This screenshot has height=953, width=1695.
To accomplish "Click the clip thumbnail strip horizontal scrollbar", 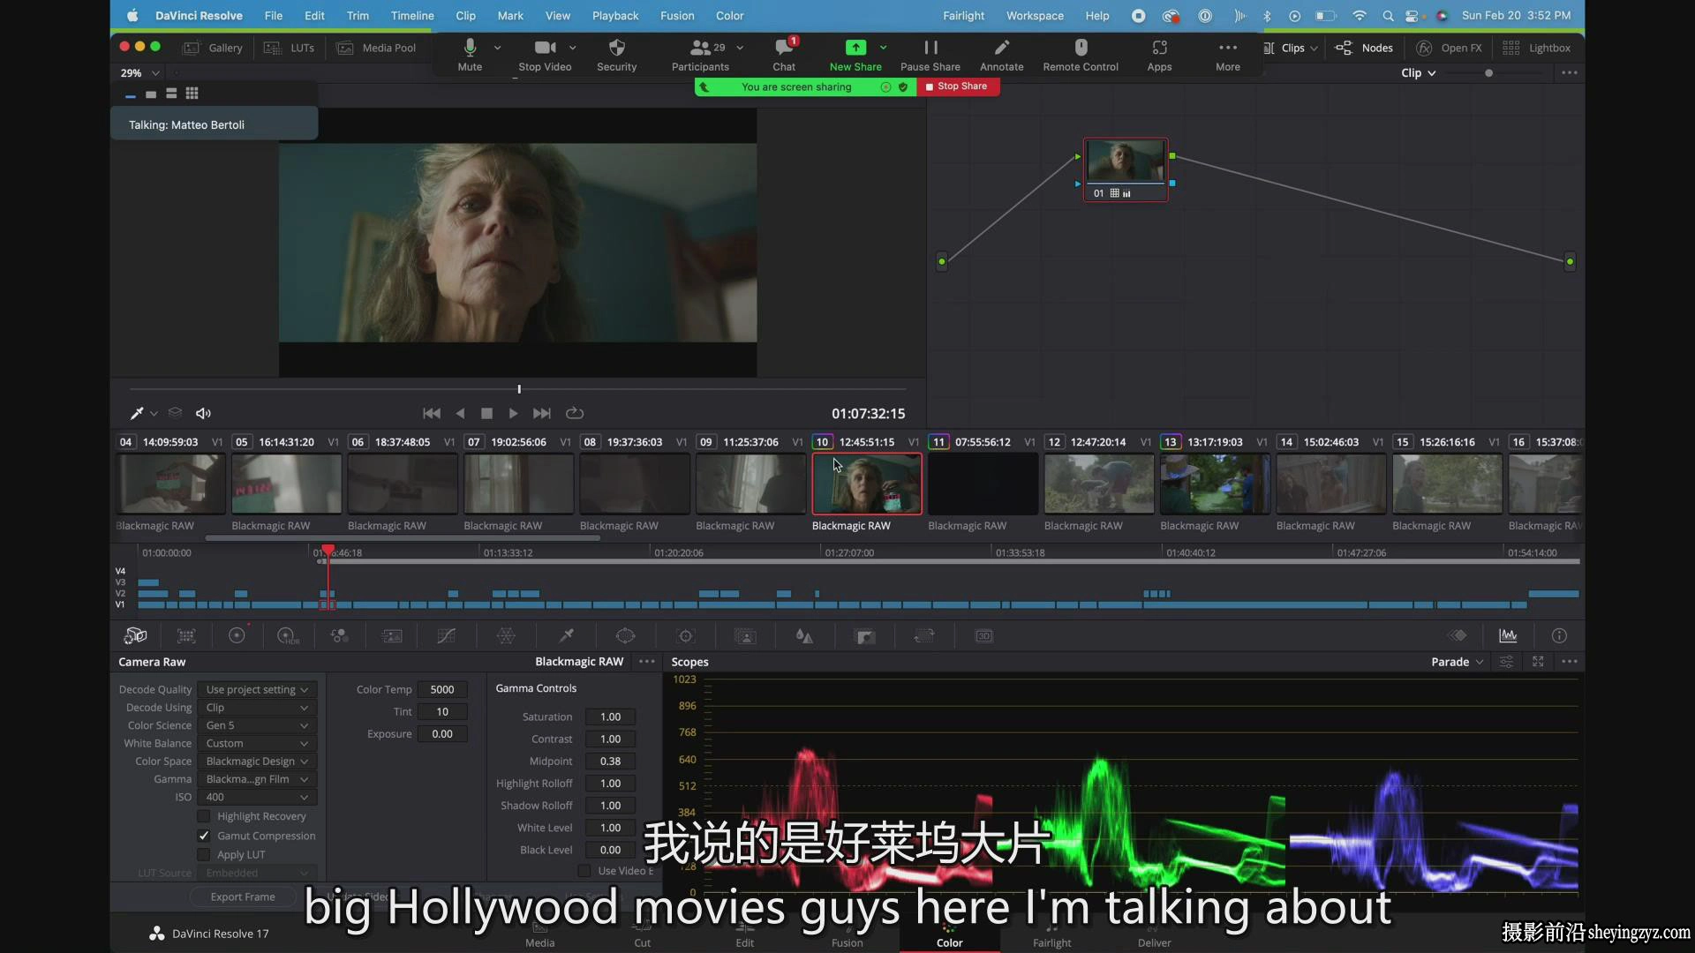I will [x=403, y=537].
